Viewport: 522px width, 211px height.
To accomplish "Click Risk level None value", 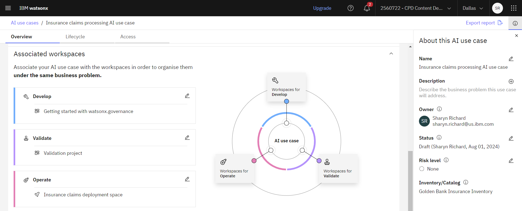I will click(433, 169).
